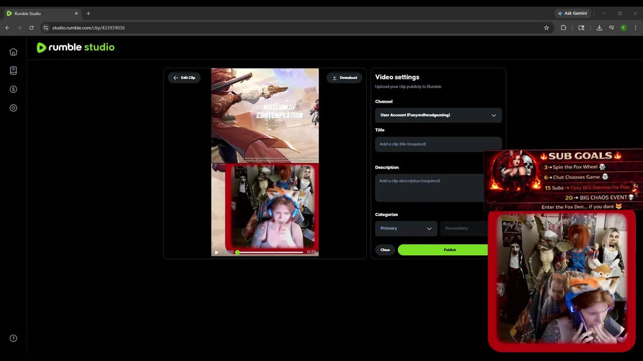Image resolution: width=643 pixels, height=361 pixels.
Task: Play the clip preview
Action: [217, 252]
